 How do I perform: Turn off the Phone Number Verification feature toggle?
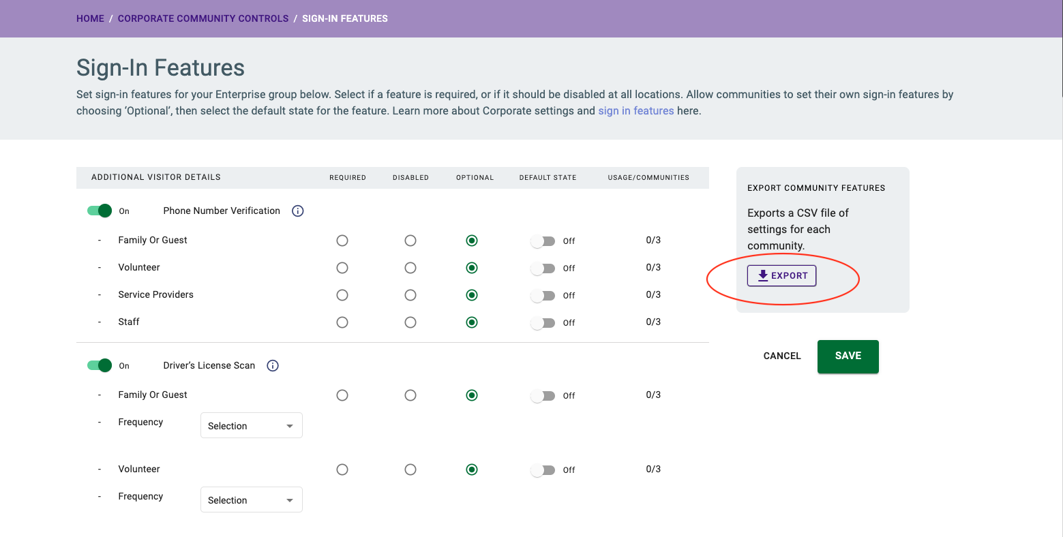[x=98, y=211]
